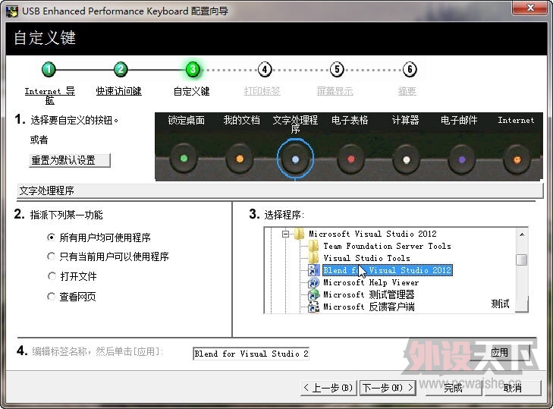The width and height of the screenshot is (553, 409).
Task: Click 下一步(N) next button
Action: (388, 388)
